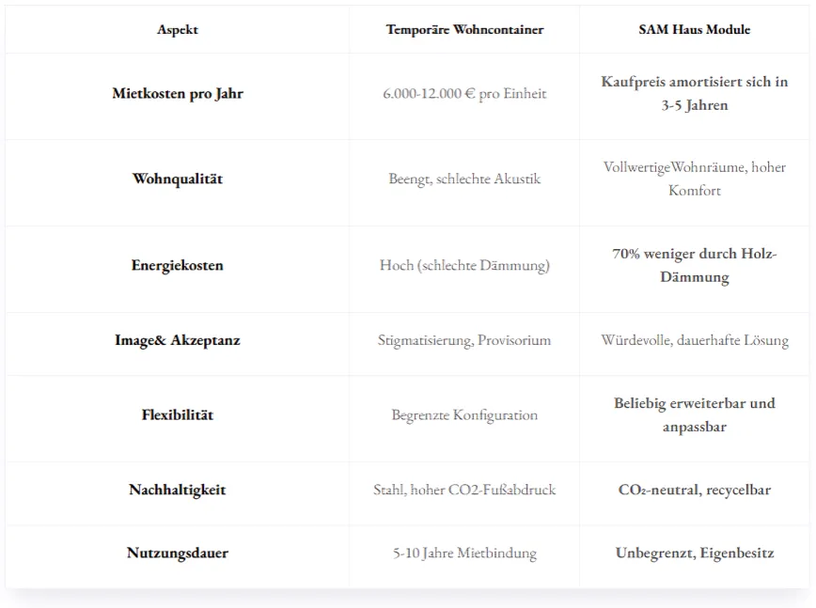The image size is (816, 608).
Task: Select the Kaufpreis amortisiert sich cell
Action: pos(694,94)
